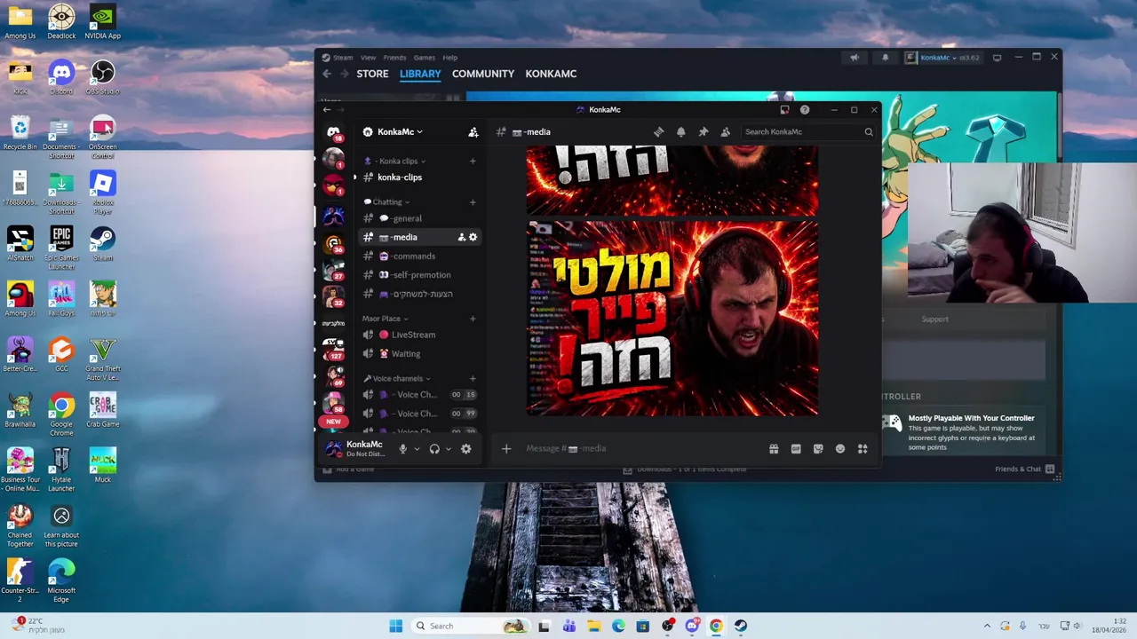Image resolution: width=1137 pixels, height=639 pixels.
Task: Open Discord direct messages home icon
Action: point(334,132)
